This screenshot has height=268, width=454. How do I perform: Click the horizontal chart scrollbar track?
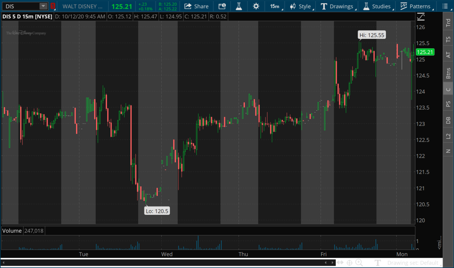164,262
